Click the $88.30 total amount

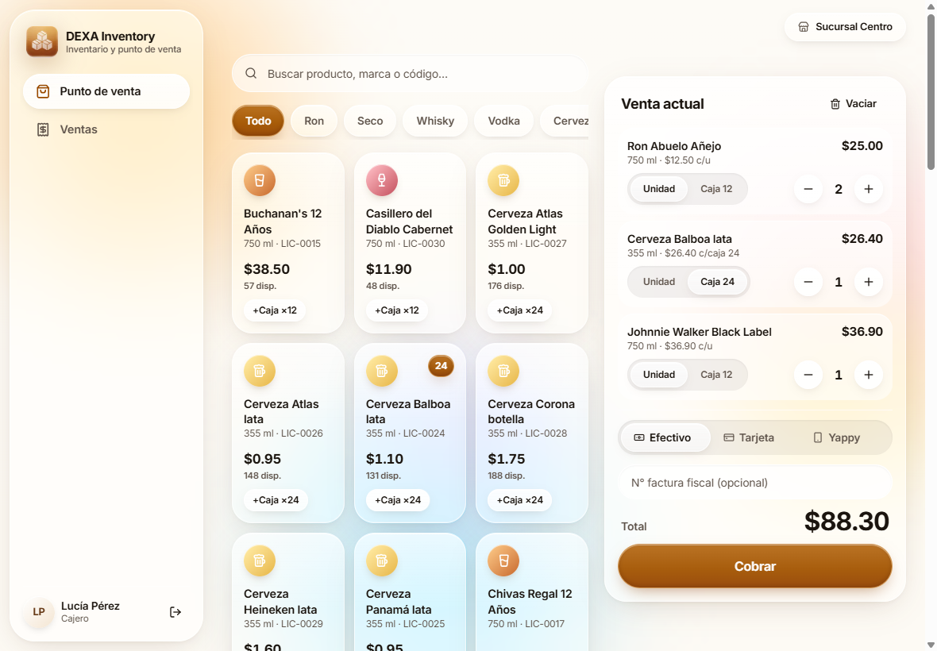point(846,522)
